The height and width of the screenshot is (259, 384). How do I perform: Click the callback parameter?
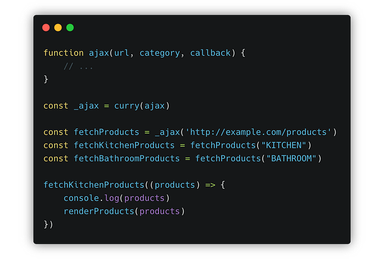coord(210,53)
